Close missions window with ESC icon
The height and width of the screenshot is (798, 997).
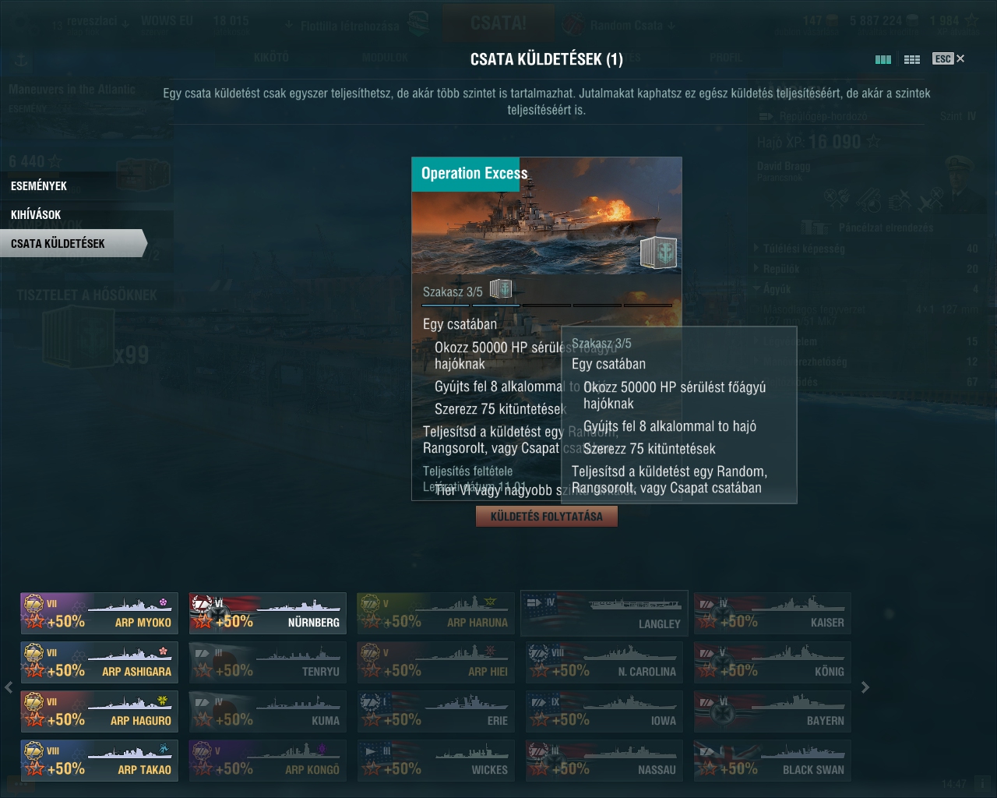[948, 58]
